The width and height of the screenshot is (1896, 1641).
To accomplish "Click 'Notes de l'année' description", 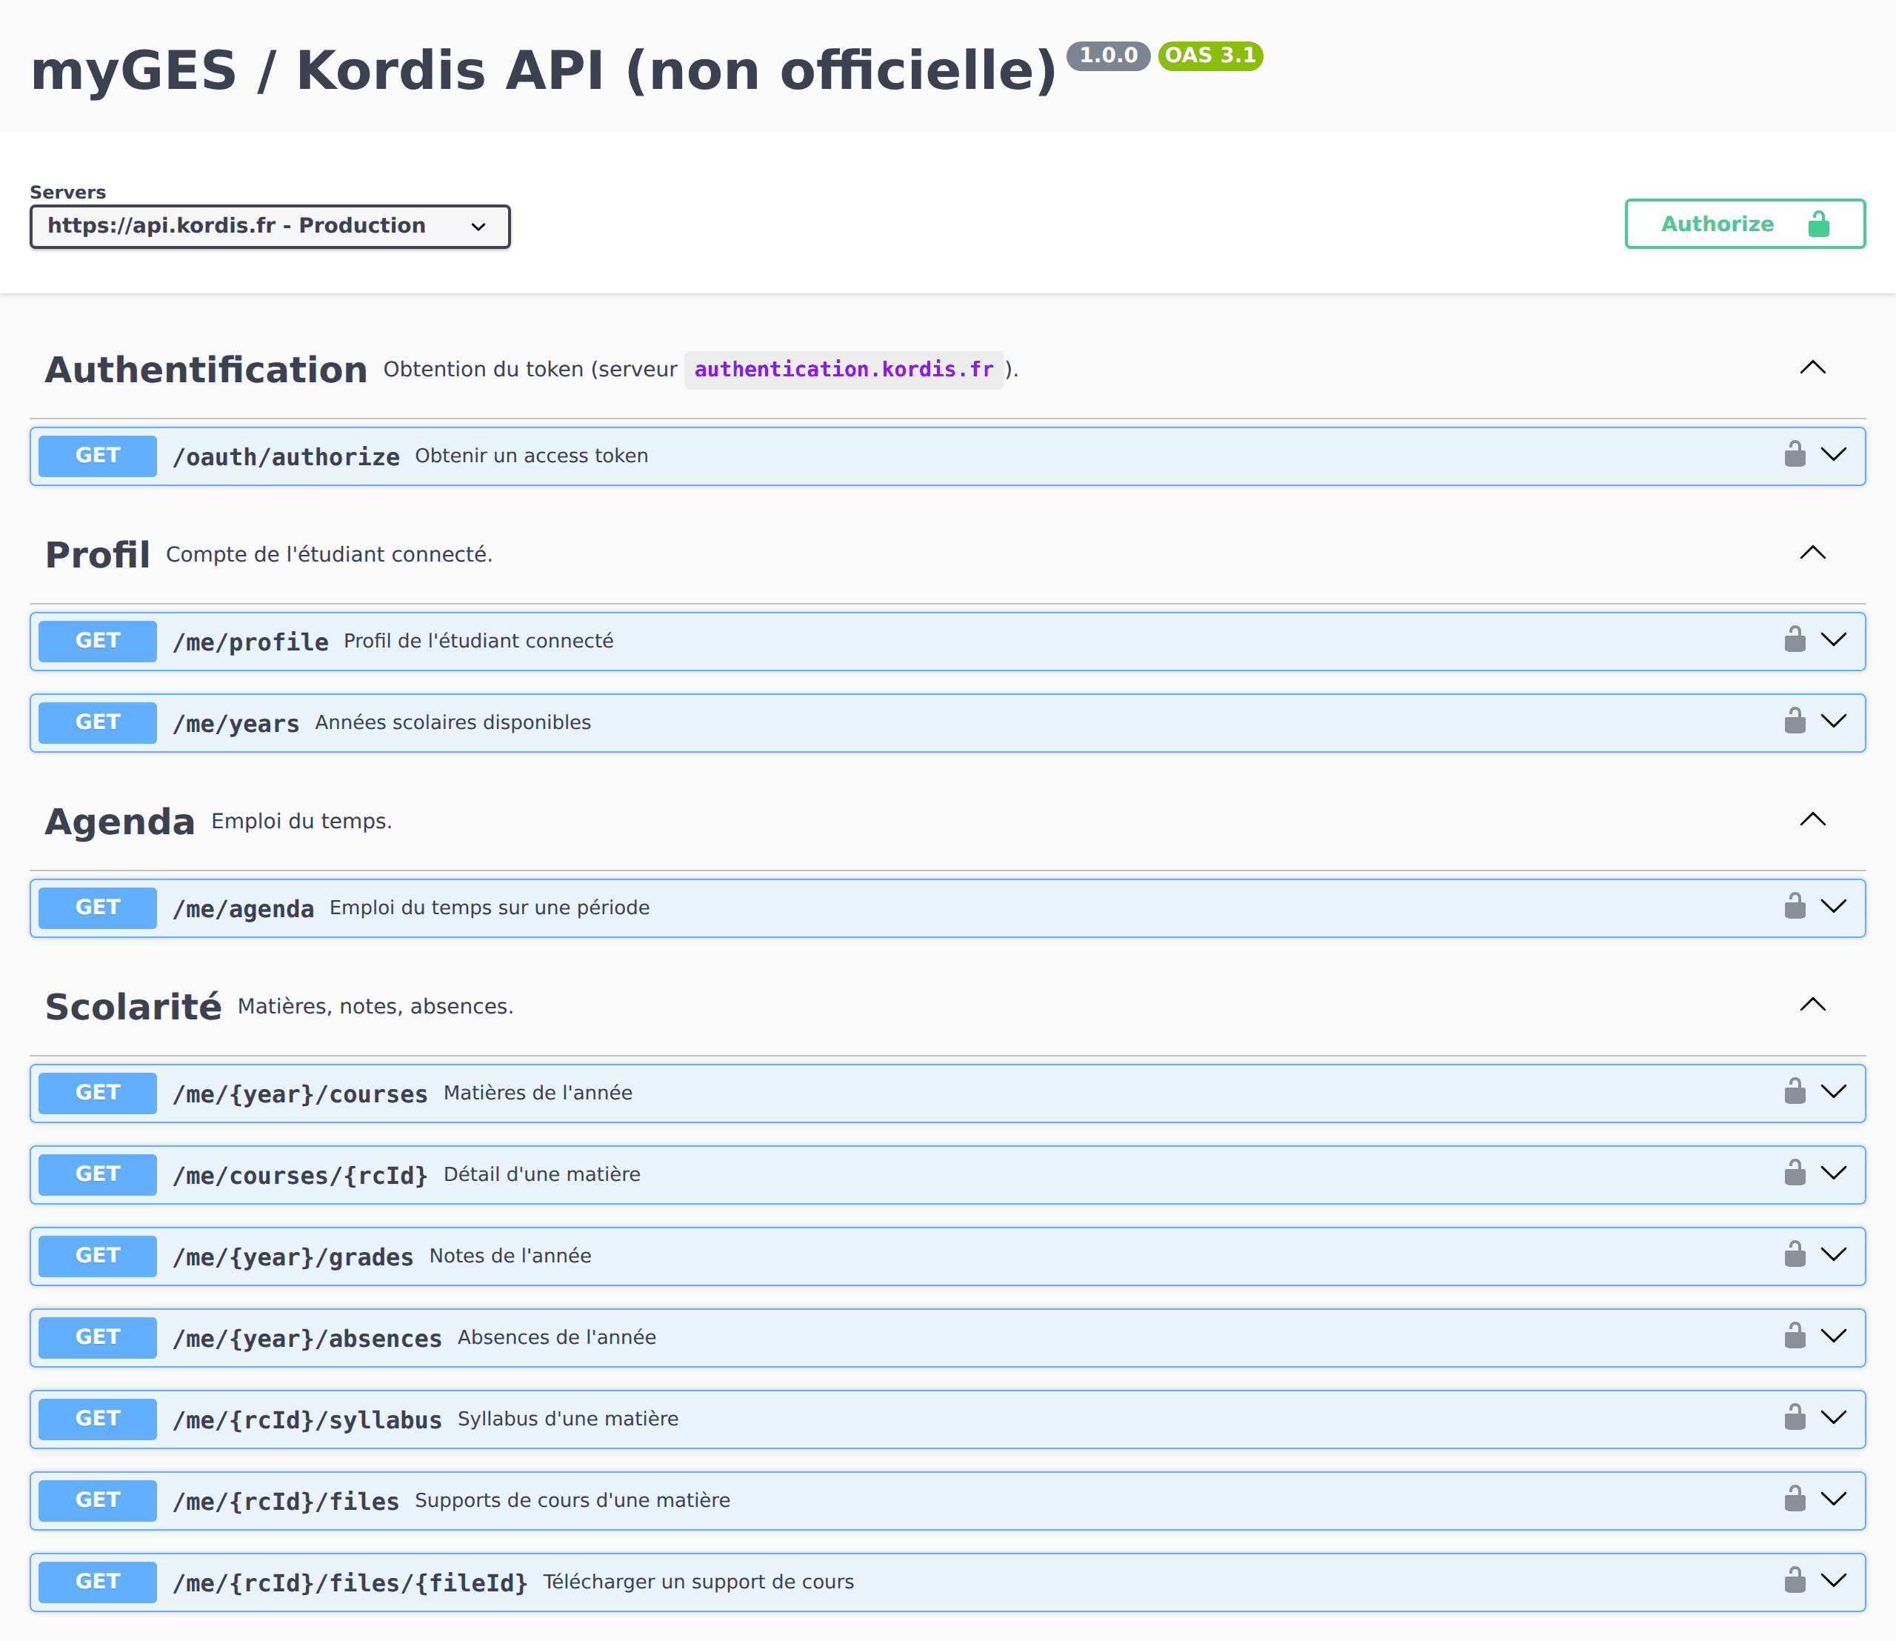I will 510,1256.
